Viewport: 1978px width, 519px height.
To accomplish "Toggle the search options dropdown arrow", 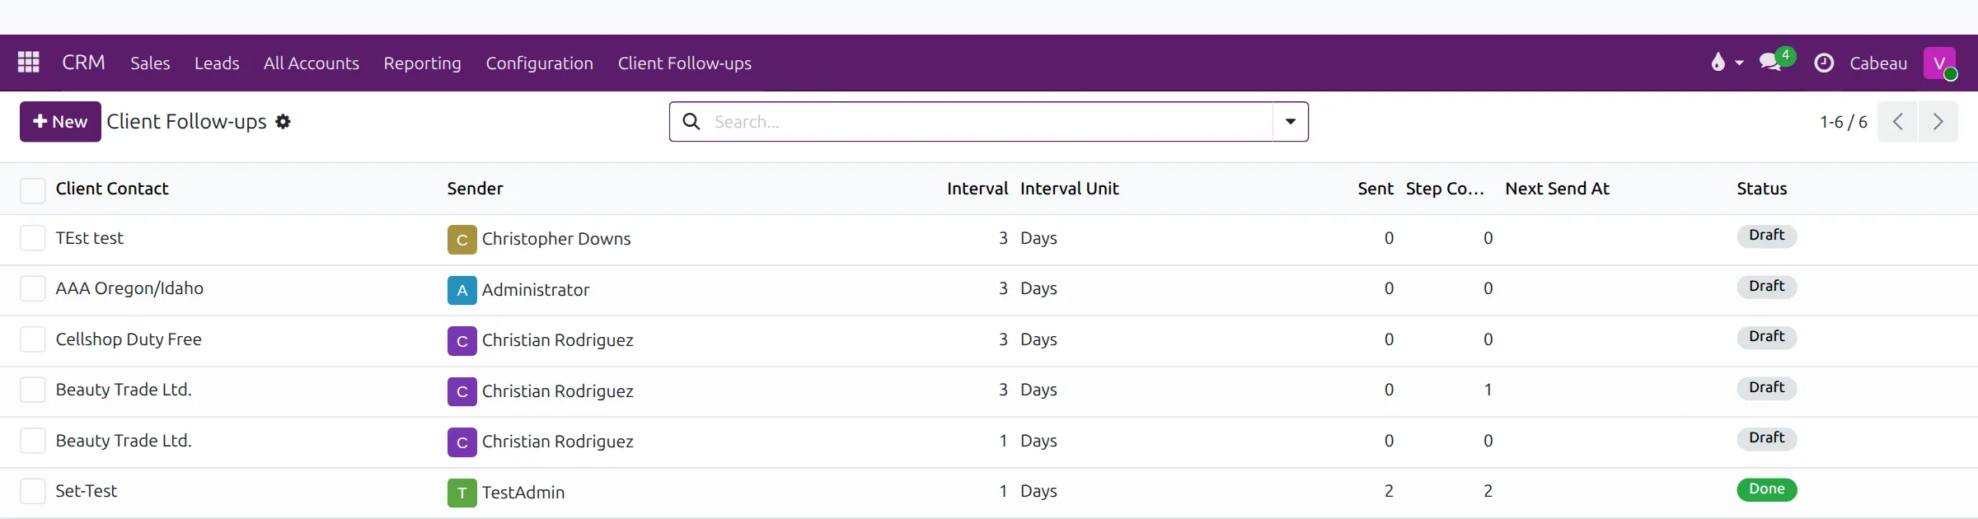I will [x=1291, y=122].
